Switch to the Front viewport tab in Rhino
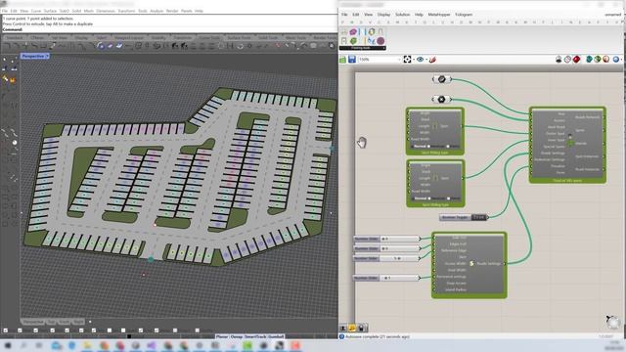Image resolution: width=626 pixels, height=352 pixels. [64, 322]
